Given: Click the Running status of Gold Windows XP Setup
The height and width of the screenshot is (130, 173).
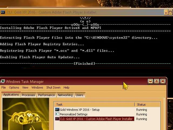Looking at the screenshot, I should (x=142, y=110).
